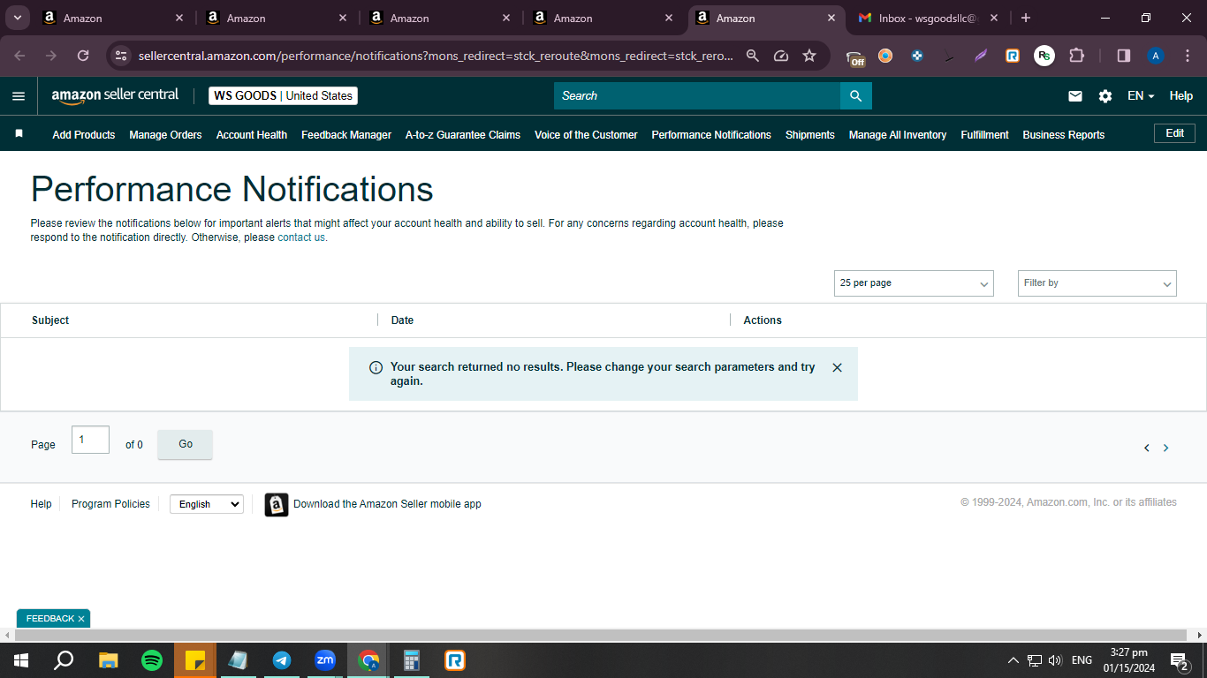This screenshot has height=678, width=1207.
Task: Click the Go pagination button
Action: point(186,444)
